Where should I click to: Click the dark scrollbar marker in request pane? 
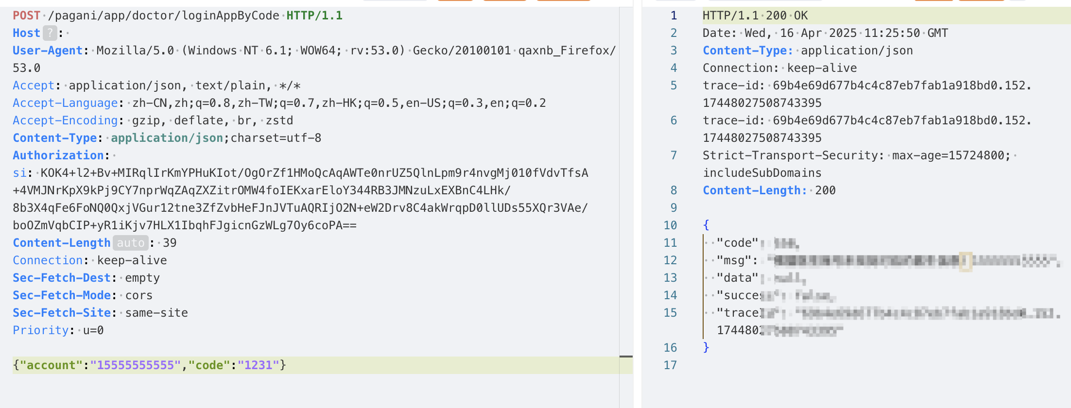626,357
